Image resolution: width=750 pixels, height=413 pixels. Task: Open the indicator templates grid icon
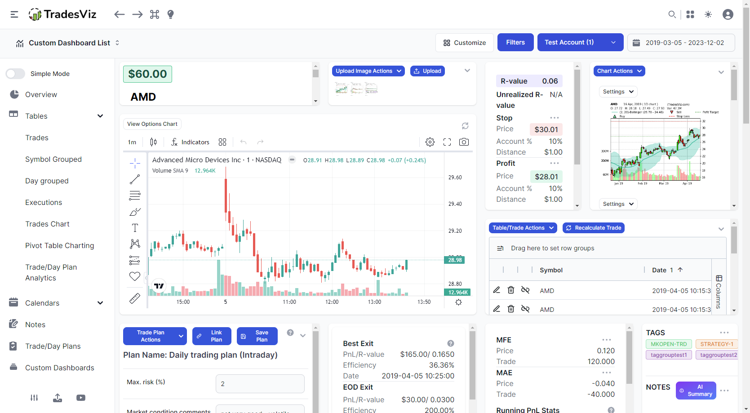(222, 142)
